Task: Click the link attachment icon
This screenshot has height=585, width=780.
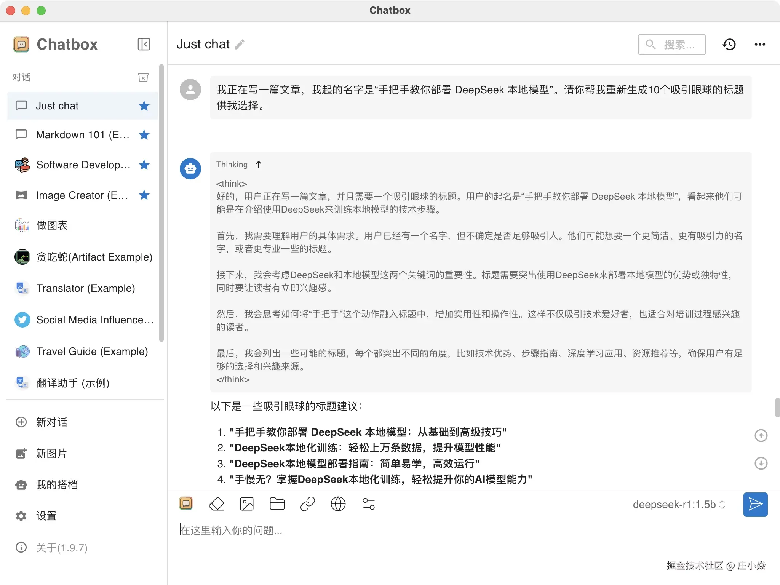Action: pyautogui.click(x=307, y=504)
